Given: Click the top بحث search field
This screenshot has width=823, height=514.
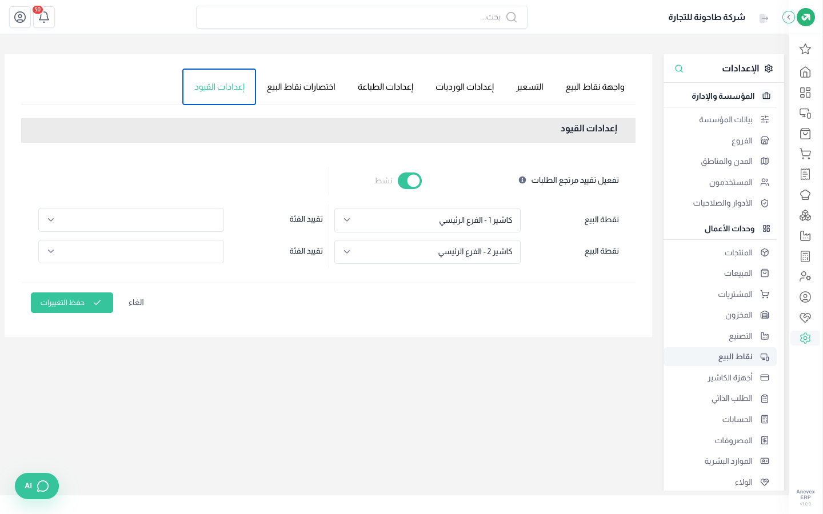Looking at the screenshot, I should (x=362, y=17).
